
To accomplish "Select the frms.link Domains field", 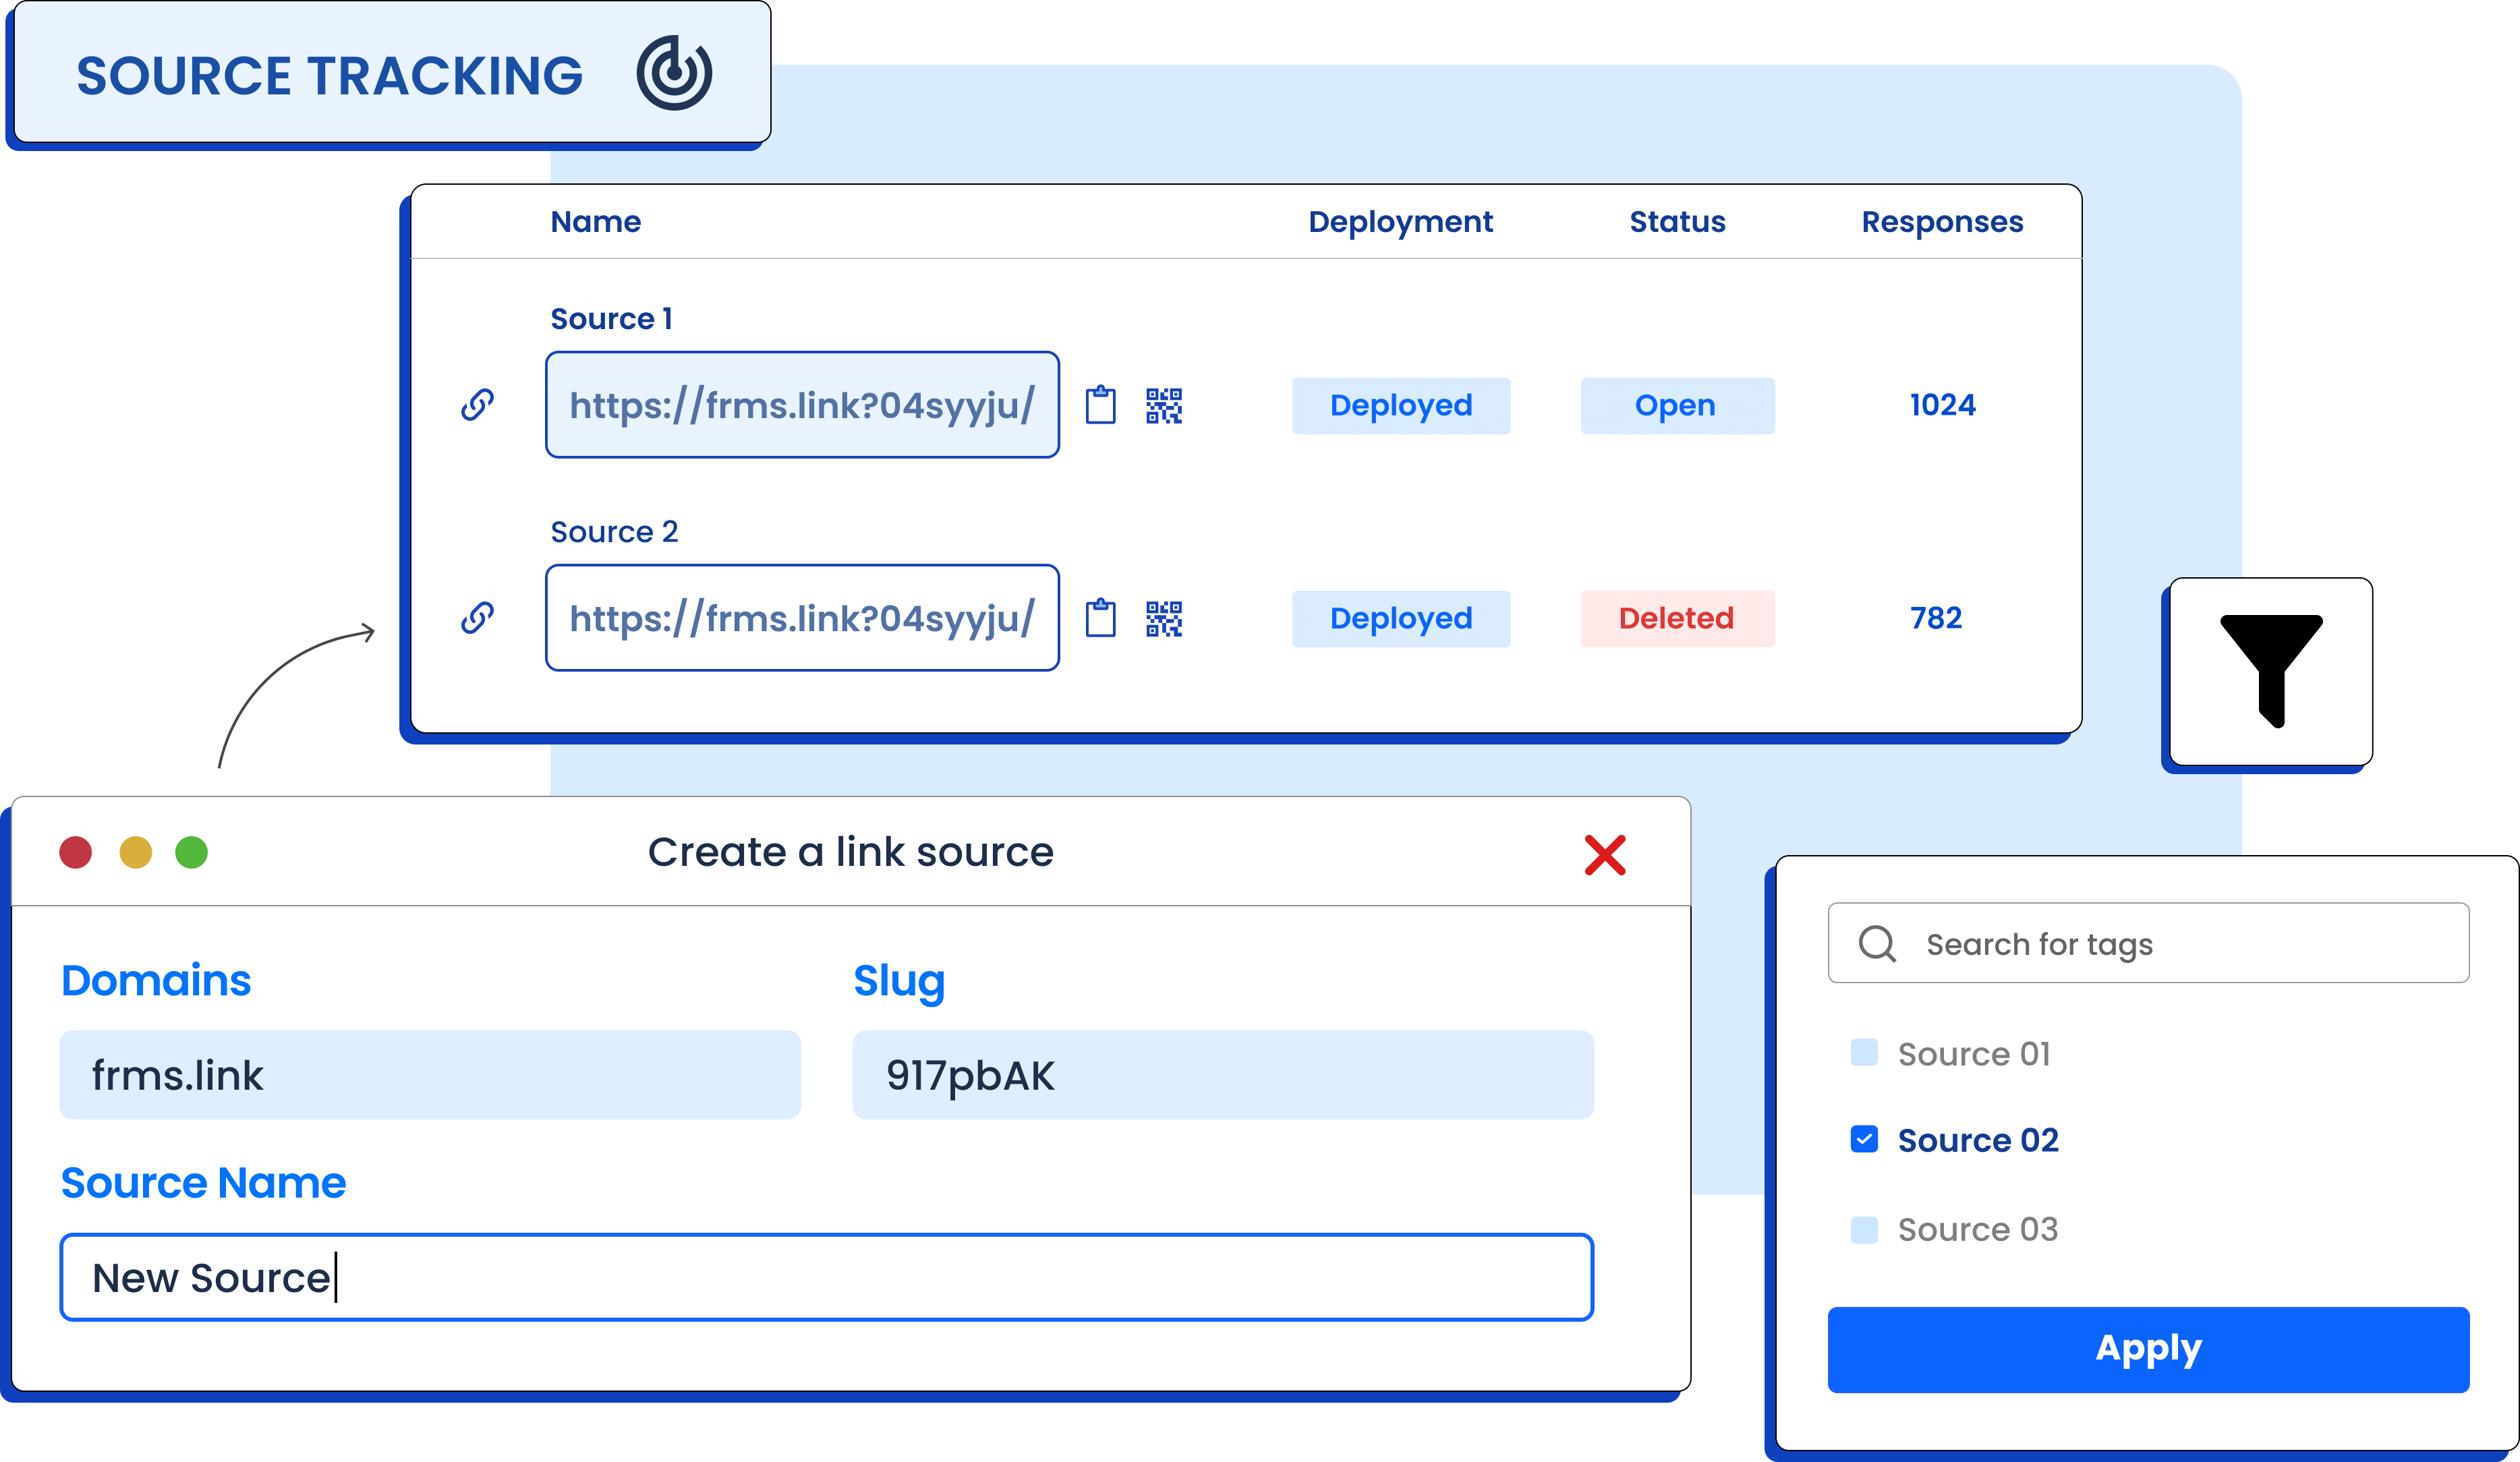I will click(x=430, y=1075).
